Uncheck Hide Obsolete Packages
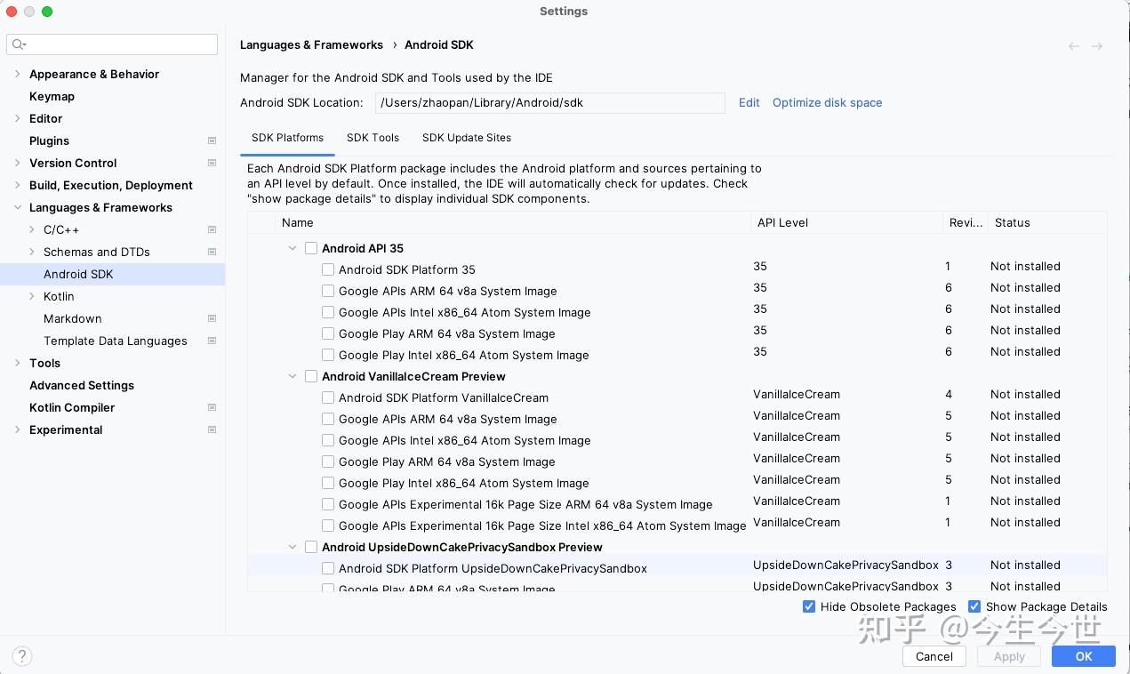The width and height of the screenshot is (1130, 674). [x=809, y=606]
